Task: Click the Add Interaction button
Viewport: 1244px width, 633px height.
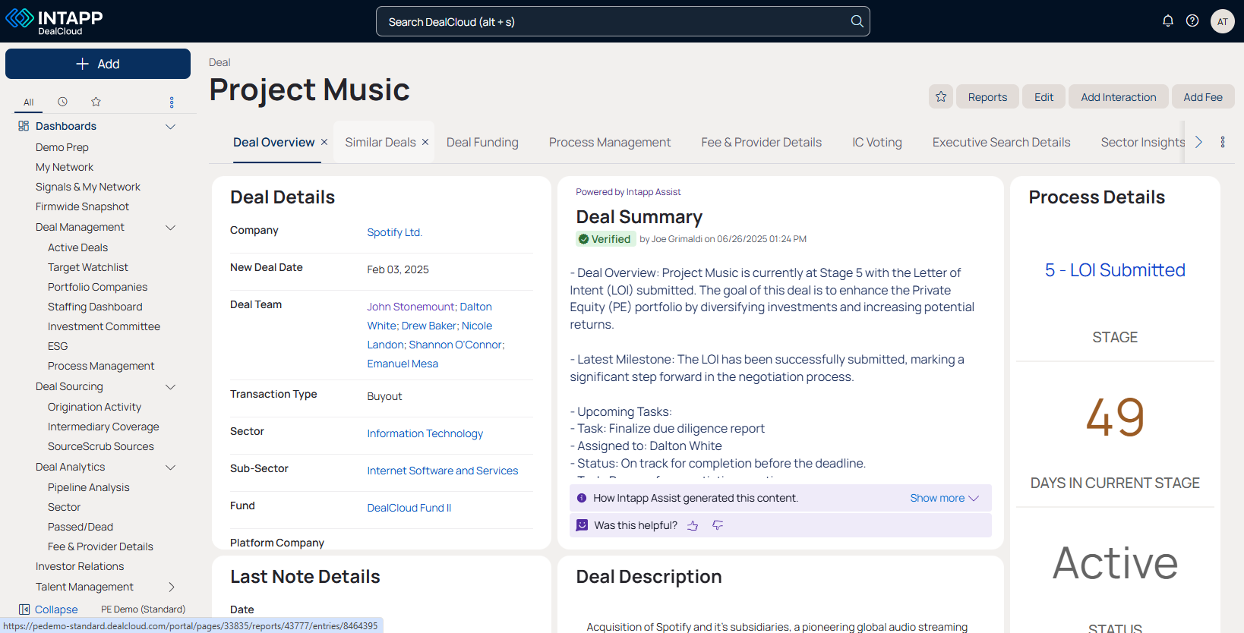Action: point(1118,96)
